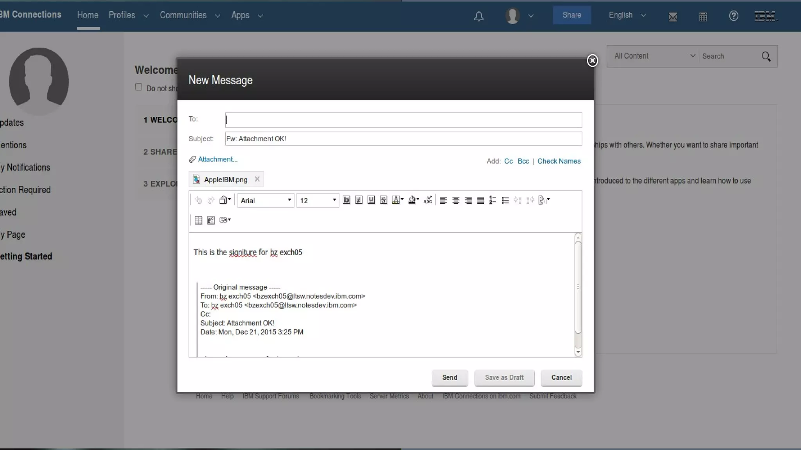
Task: Open the paste options icon
Action: coord(225,200)
